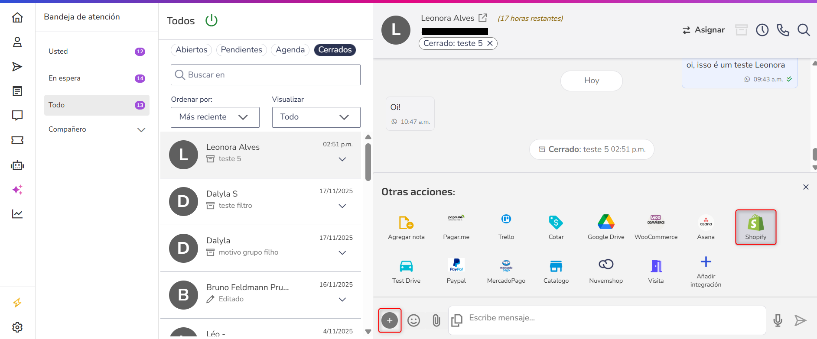Open the ticket icon in sidebar
Image resolution: width=817 pixels, height=339 pixels.
[x=17, y=140]
